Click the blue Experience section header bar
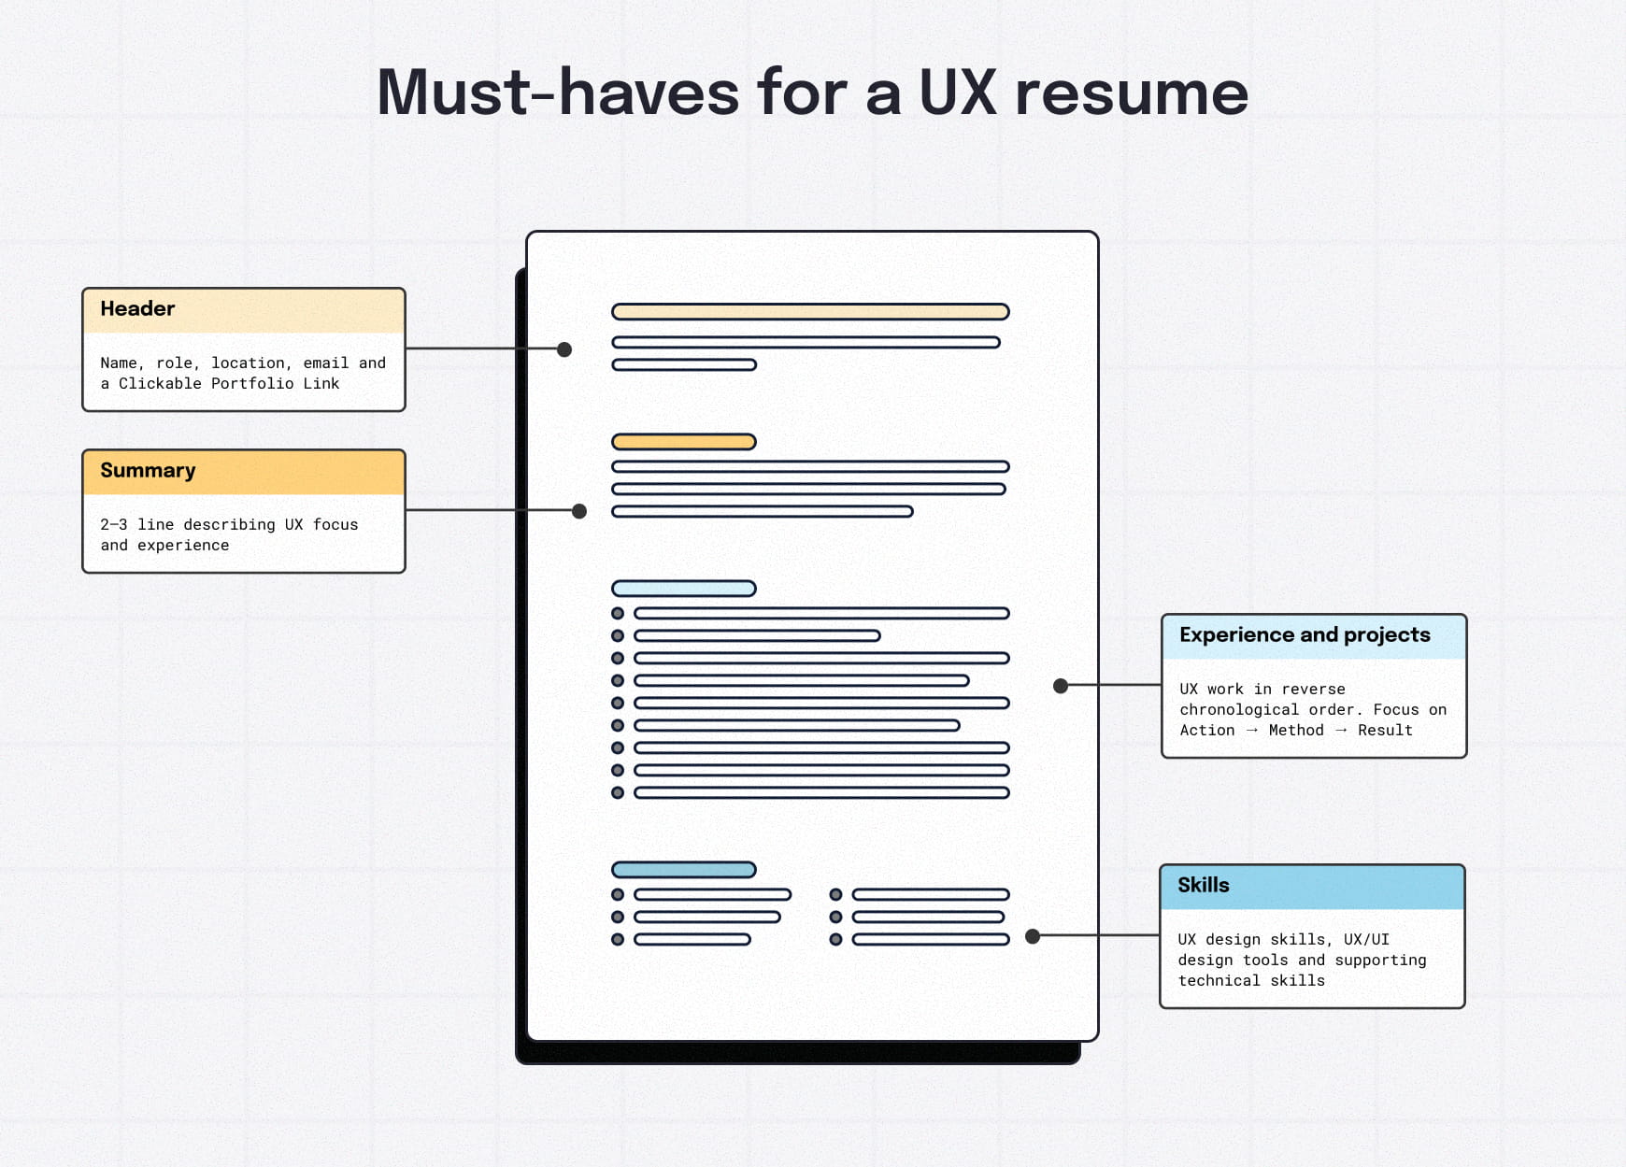 click(x=682, y=588)
